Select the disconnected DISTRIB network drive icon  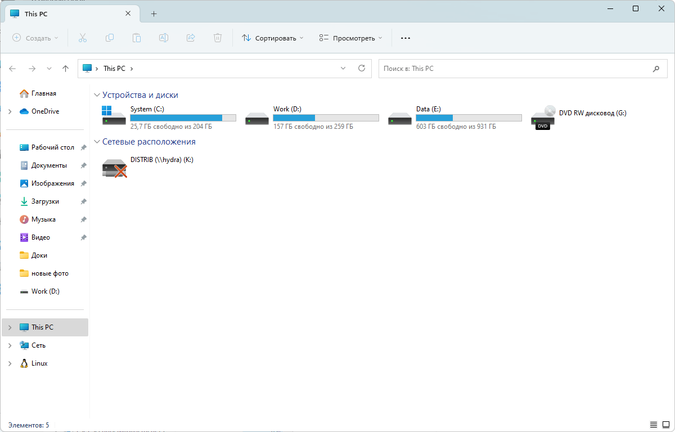115,168
